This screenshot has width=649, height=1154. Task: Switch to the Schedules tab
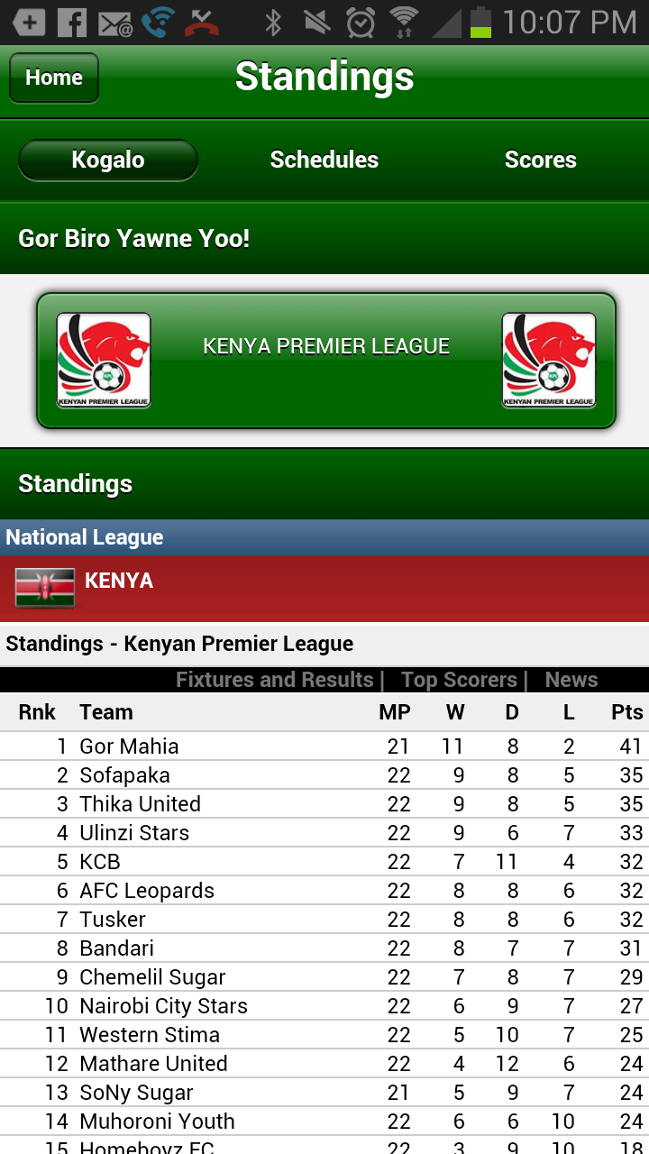tap(324, 160)
